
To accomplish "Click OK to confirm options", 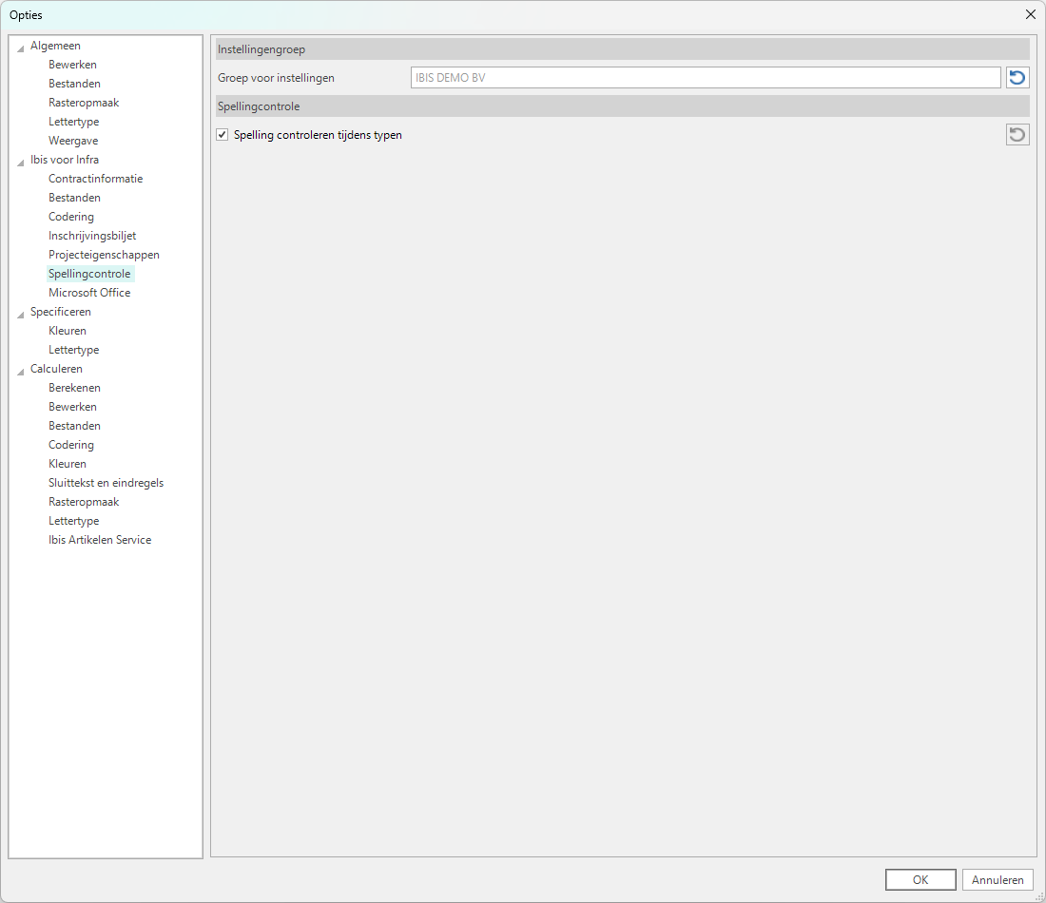I will coord(920,879).
